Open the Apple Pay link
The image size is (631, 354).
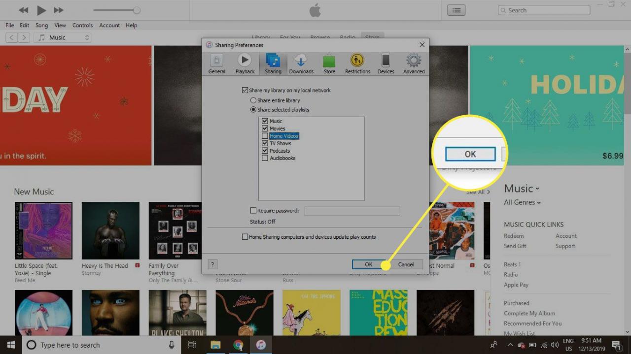[x=516, y=285]
